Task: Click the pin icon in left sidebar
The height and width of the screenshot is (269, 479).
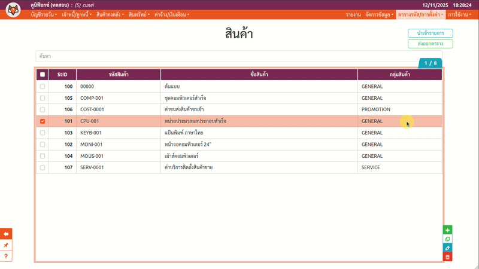Action: click(6, 245)
